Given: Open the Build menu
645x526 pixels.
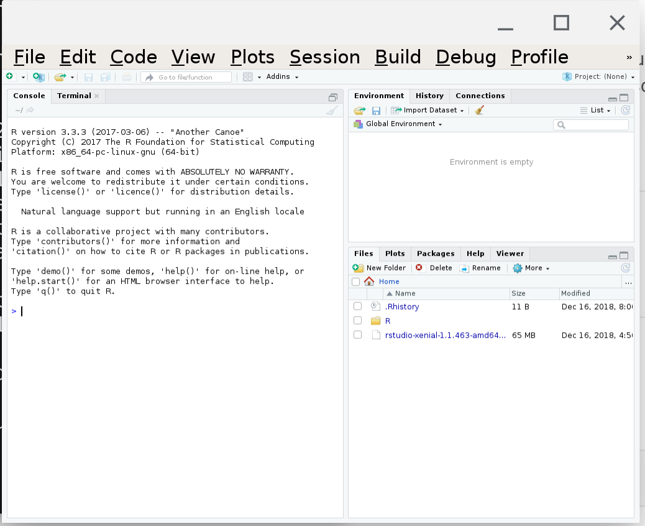Looking at the screenshot, I should pyautogui.click(x=398, y=57).
